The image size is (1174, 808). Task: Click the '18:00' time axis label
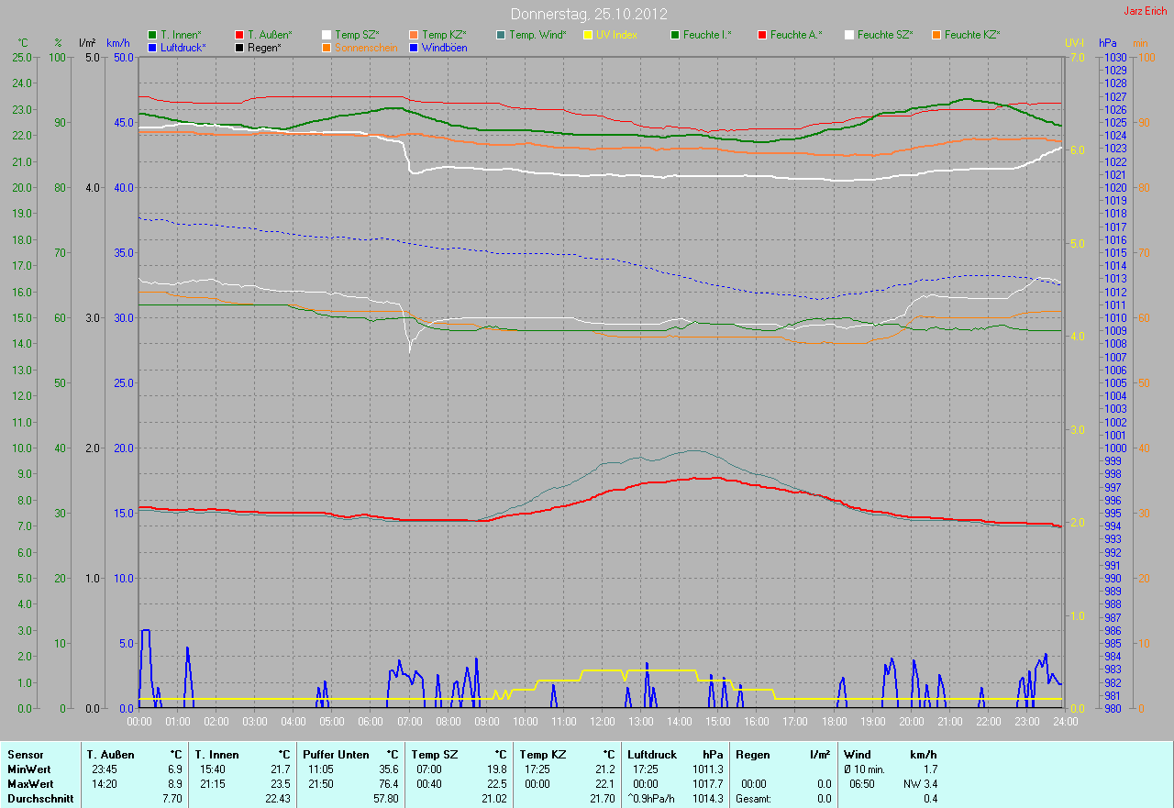[x=834, y=722]
